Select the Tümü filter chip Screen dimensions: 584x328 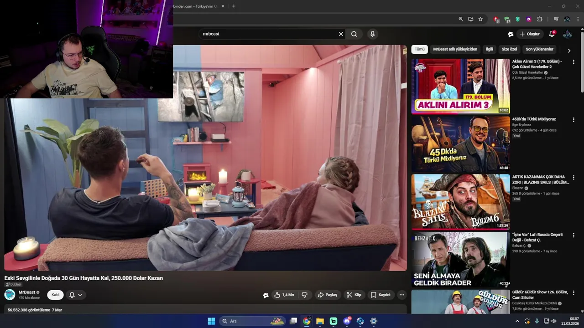(419, 49)
